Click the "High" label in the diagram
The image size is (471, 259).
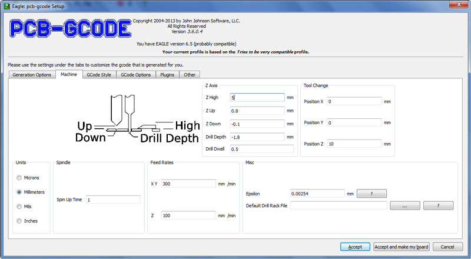(x=187, y=125)
